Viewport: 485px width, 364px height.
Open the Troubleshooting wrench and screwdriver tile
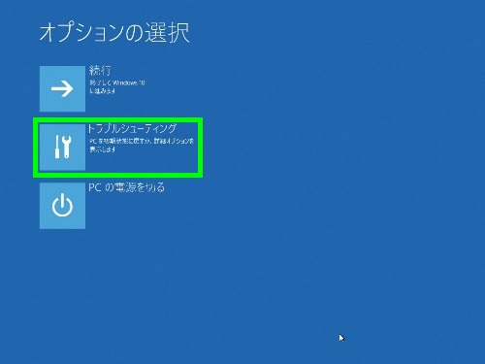62,148
